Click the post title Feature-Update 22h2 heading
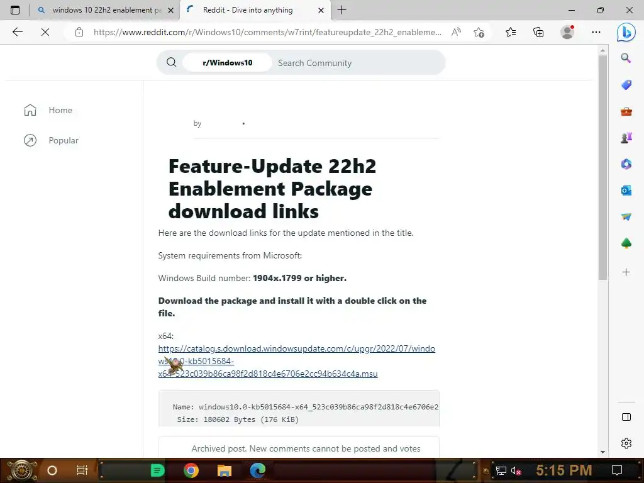Viewport: 644px width, 483px height. [x=272, y=189]
